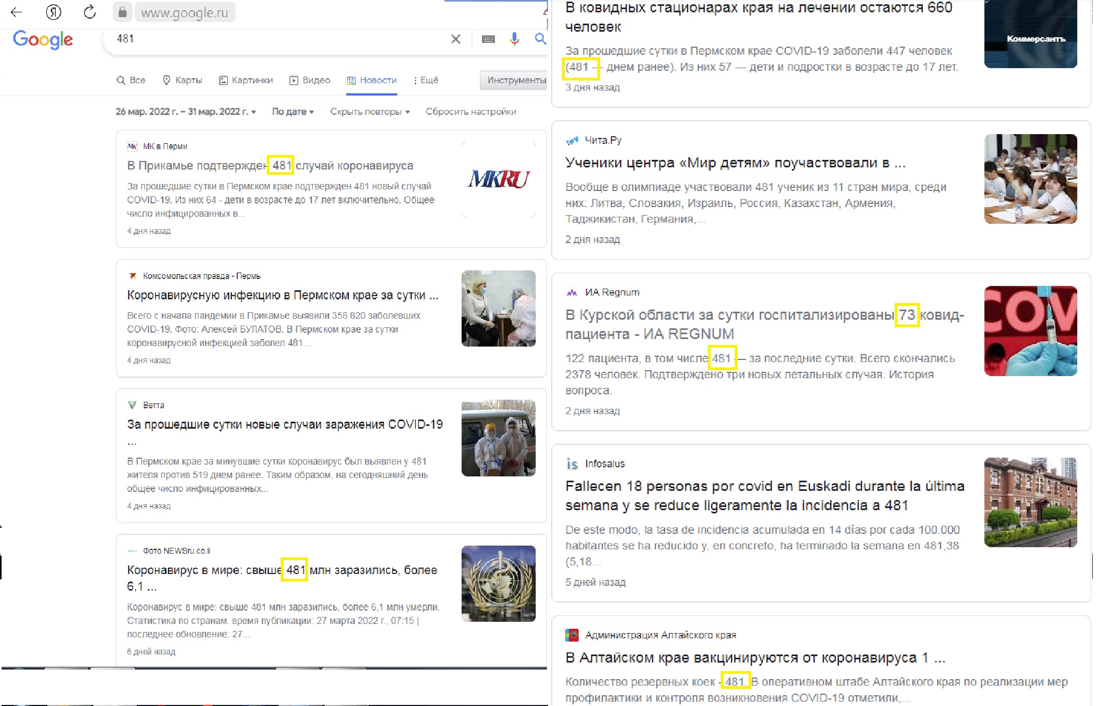1110x706 pixels.
Task: Expand the date range 26 мар. – 31 мар. dropdown
Action: coord(186,112)
